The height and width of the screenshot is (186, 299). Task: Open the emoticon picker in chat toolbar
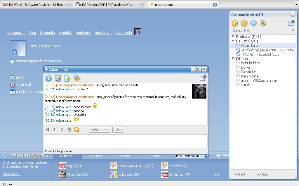(77, 130)
